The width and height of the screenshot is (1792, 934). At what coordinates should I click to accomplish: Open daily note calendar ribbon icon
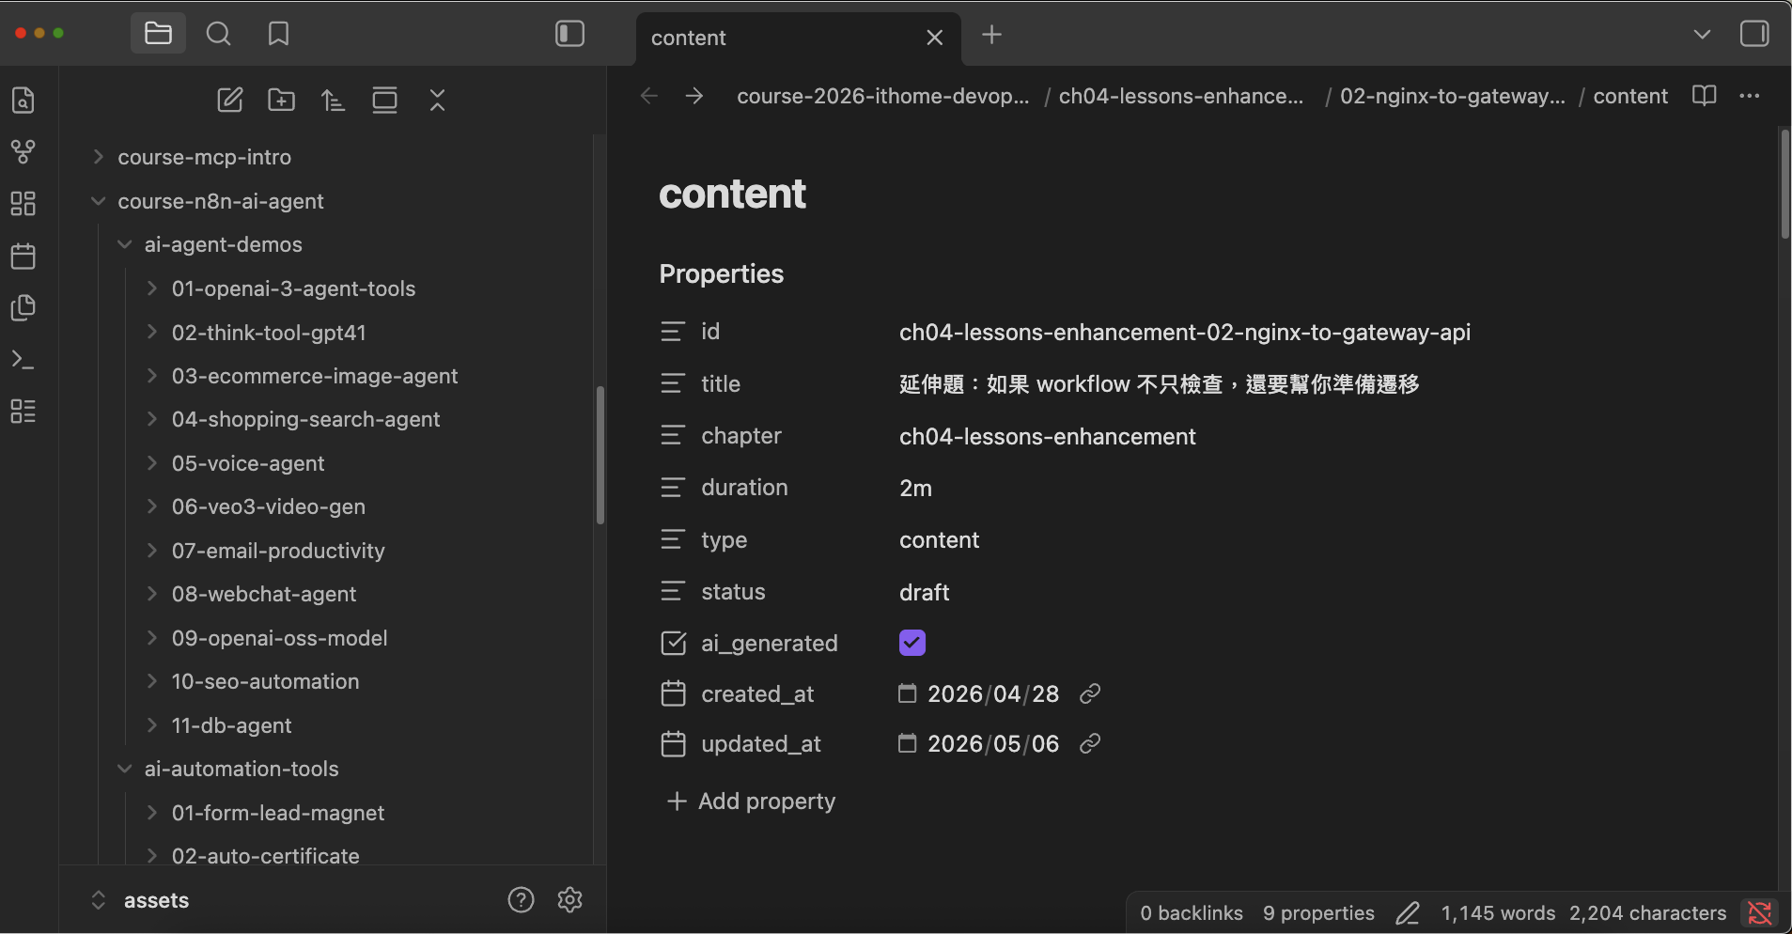[23, 256]
